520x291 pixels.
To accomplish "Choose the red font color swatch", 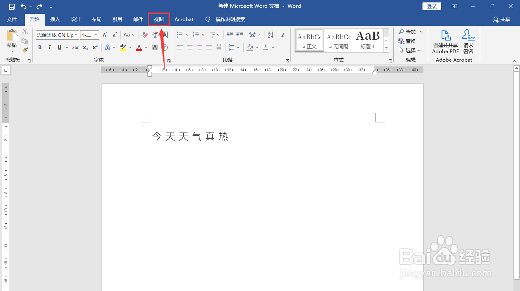I will tap(139, 47).
